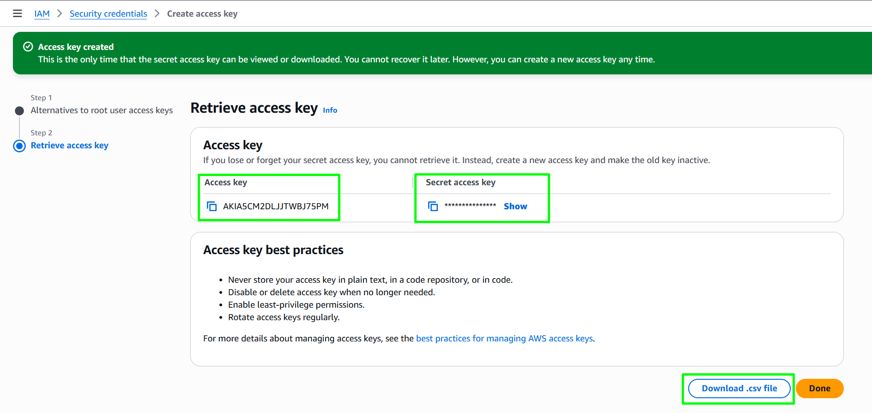872x413 pixels.
Task: Click the green success checkmark icon
Action: [28, 47]
